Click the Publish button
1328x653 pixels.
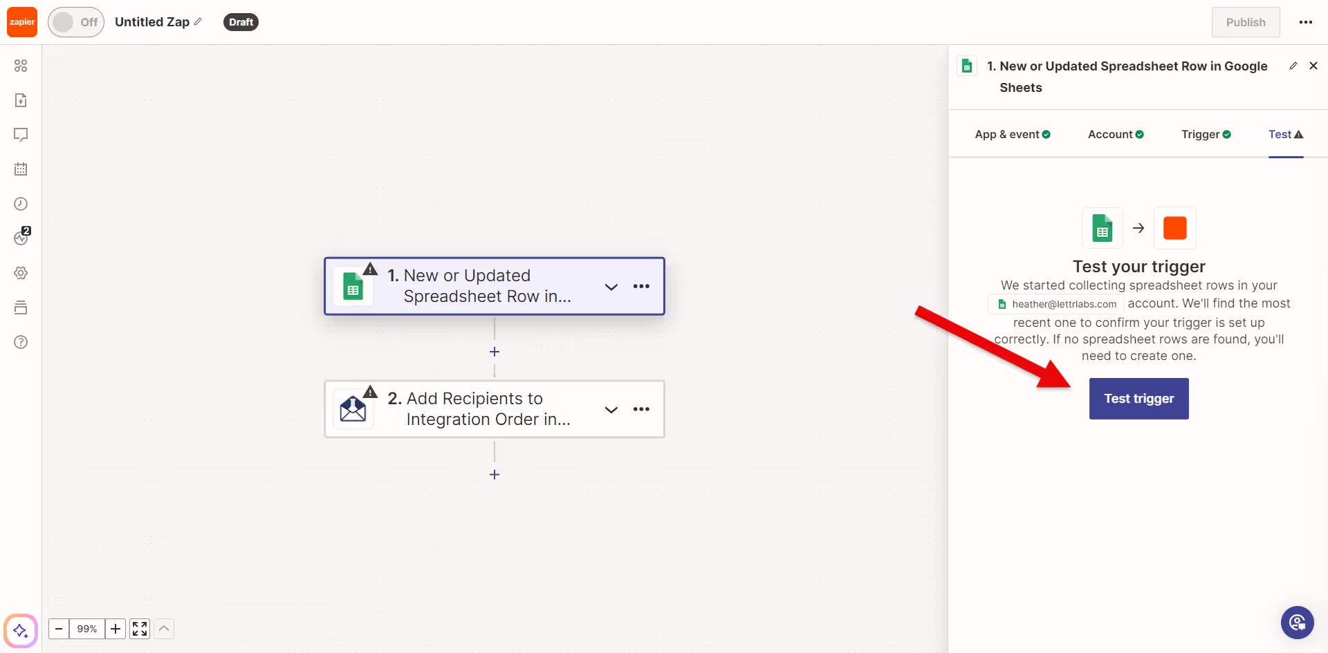click(x=1246, y=22)
